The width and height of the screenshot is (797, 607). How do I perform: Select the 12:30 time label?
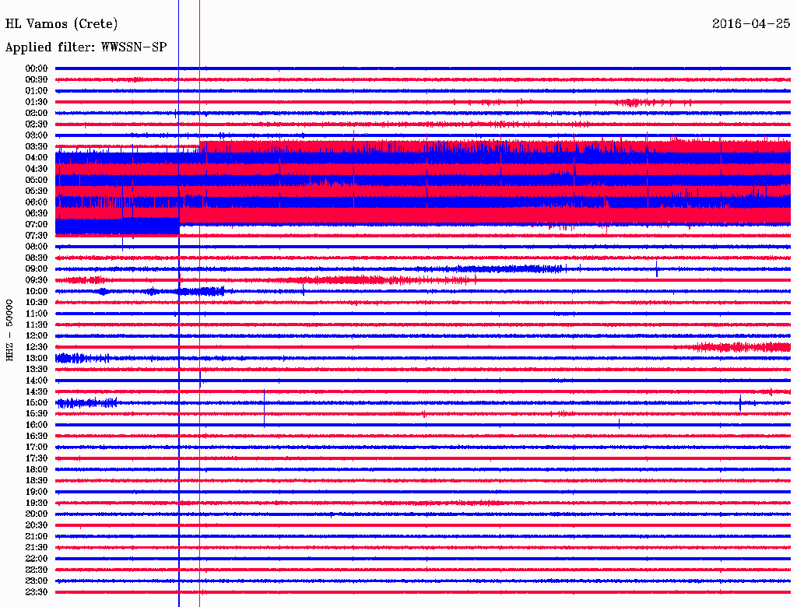click(36, 347)
